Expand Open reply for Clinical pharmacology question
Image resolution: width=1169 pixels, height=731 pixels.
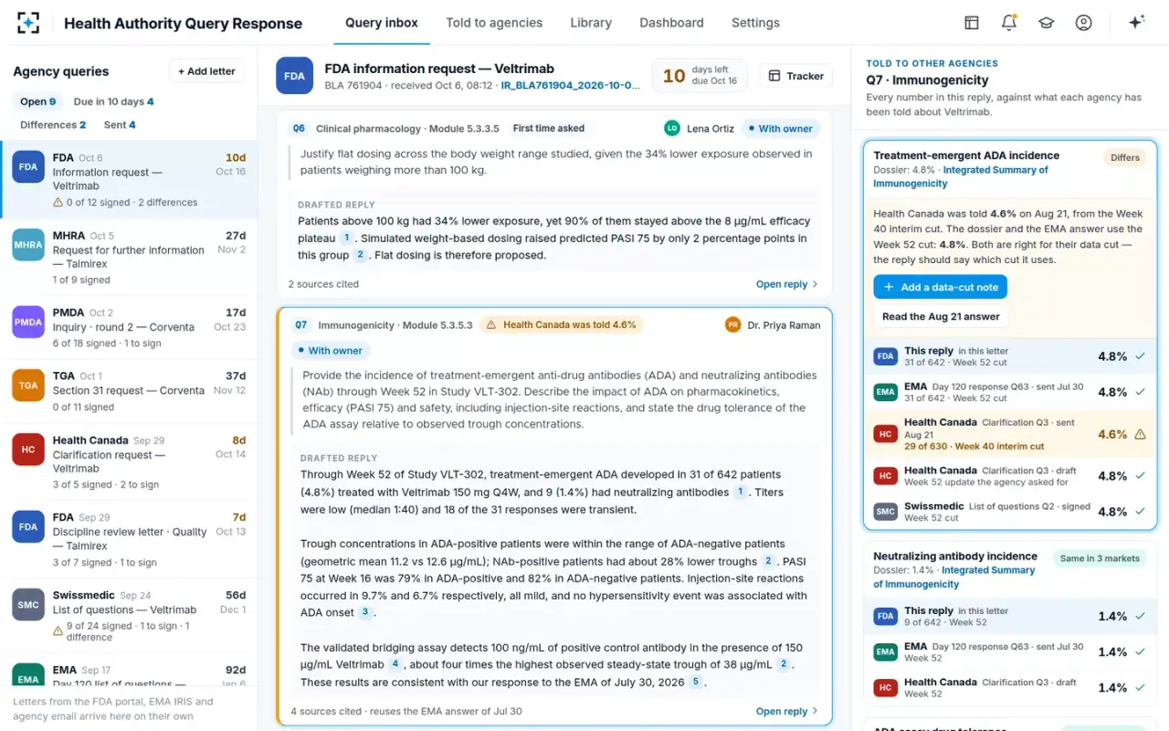(787, 284)
